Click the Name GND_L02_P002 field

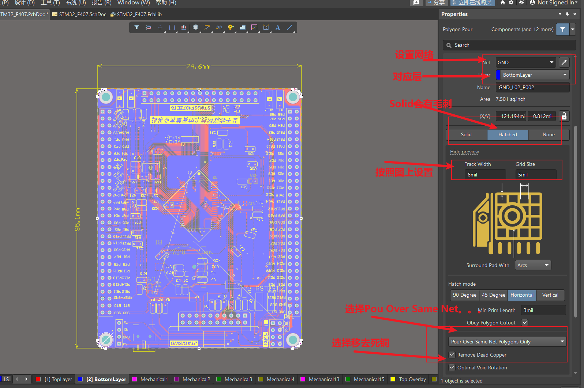(x=532, y=87)
